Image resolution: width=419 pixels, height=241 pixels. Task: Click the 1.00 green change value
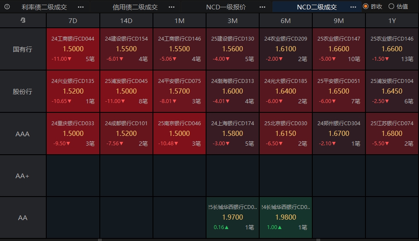tap(274, 227)
